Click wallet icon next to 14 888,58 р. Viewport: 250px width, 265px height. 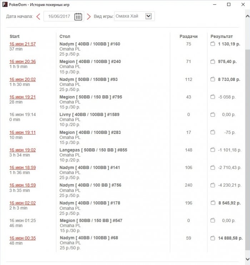point(213,238)
